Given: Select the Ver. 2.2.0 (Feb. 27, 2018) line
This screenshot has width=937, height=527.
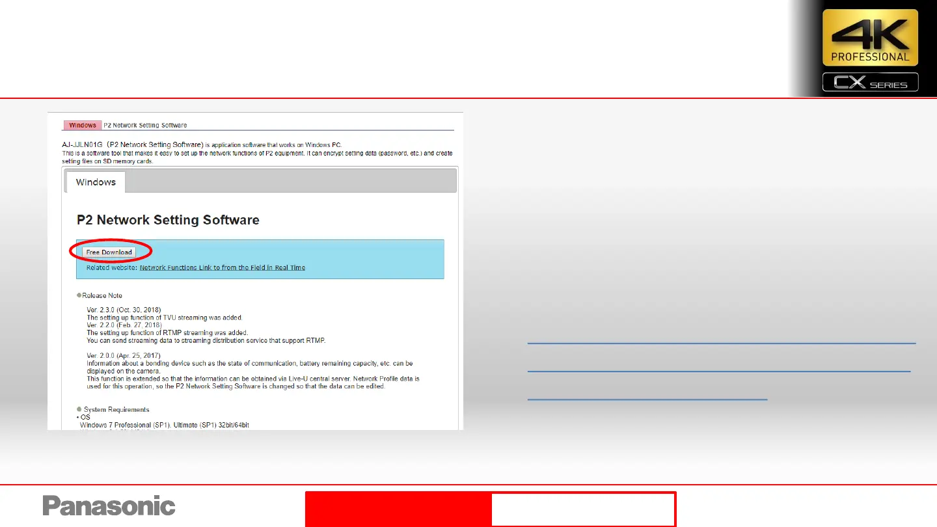Looking at the screenshot, I should [x=124, y=325].
